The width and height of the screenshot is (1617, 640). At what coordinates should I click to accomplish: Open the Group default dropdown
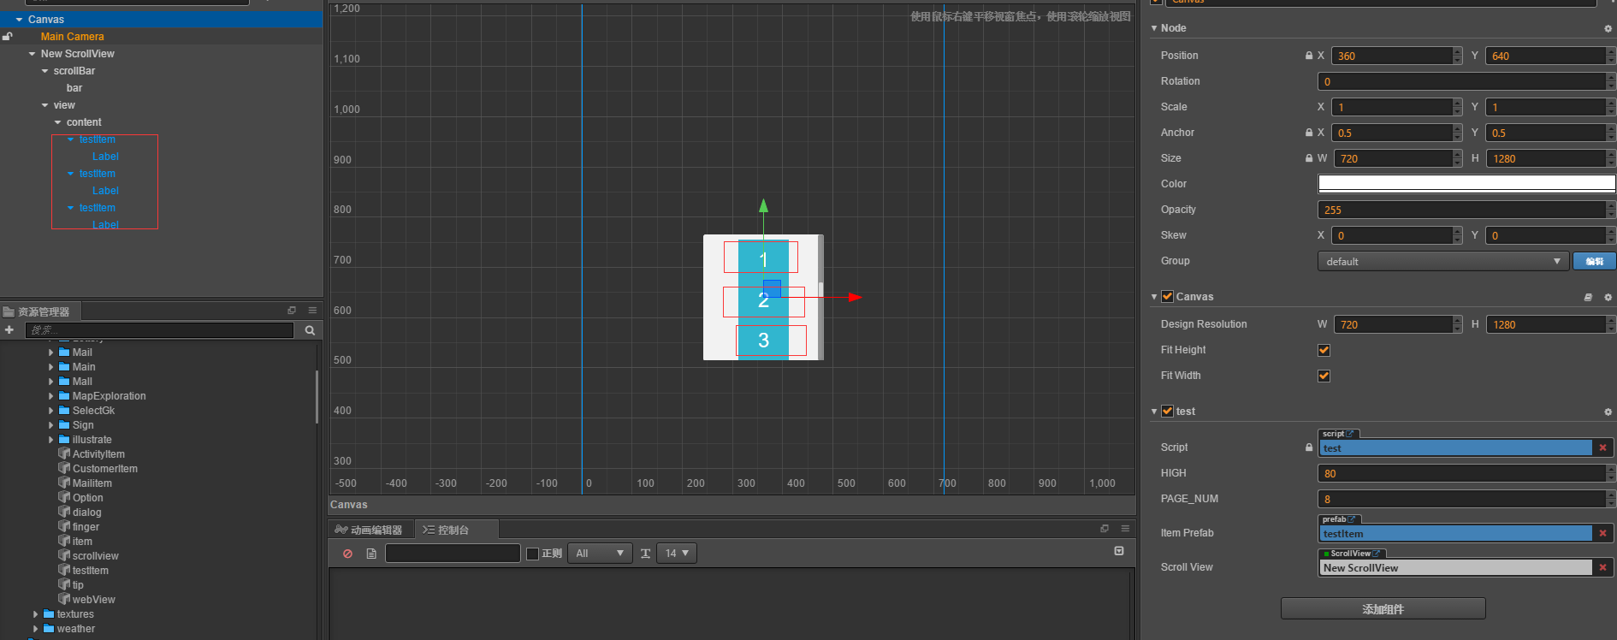point(1442,261)
